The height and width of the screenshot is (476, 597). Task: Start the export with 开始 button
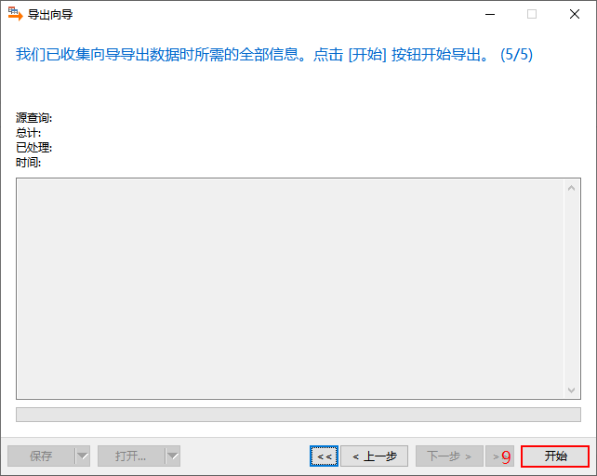point(555,456)
